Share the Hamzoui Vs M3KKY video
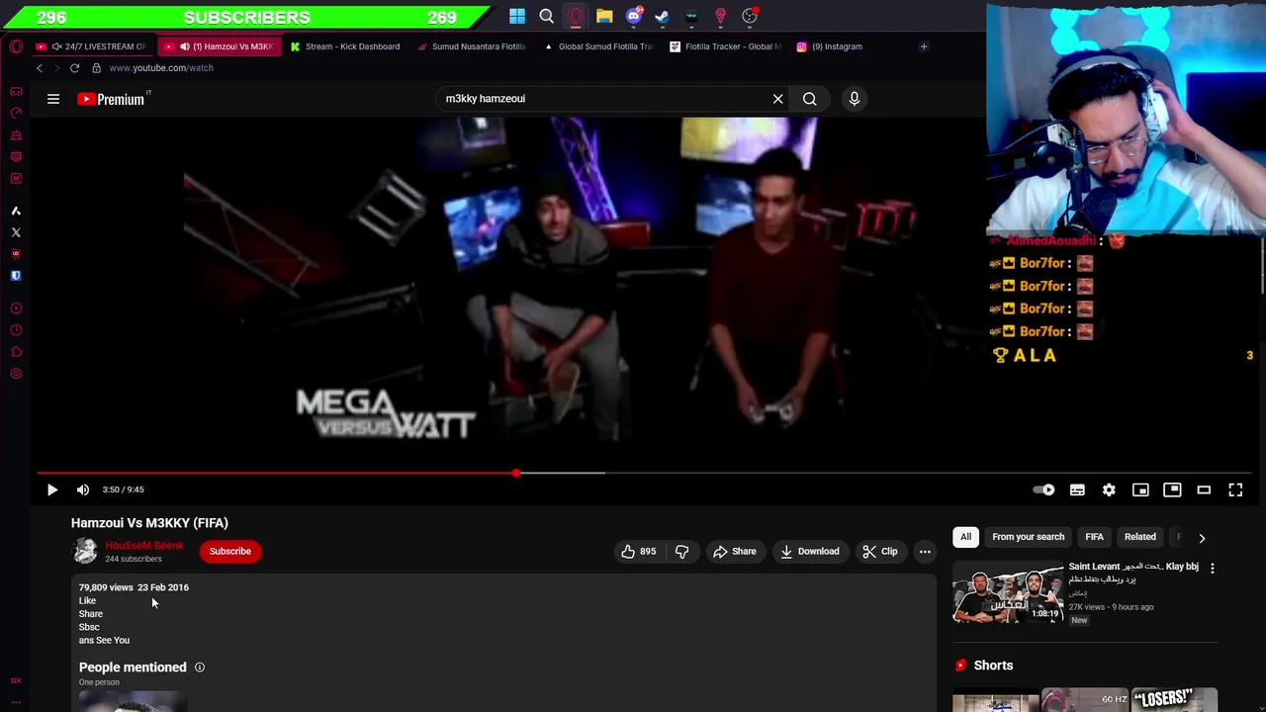Screen dimensions: 1266x712 [x=735, y=552]
